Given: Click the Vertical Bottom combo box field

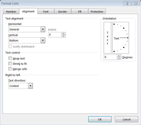Looking at the screenshot, I should 27,40.
